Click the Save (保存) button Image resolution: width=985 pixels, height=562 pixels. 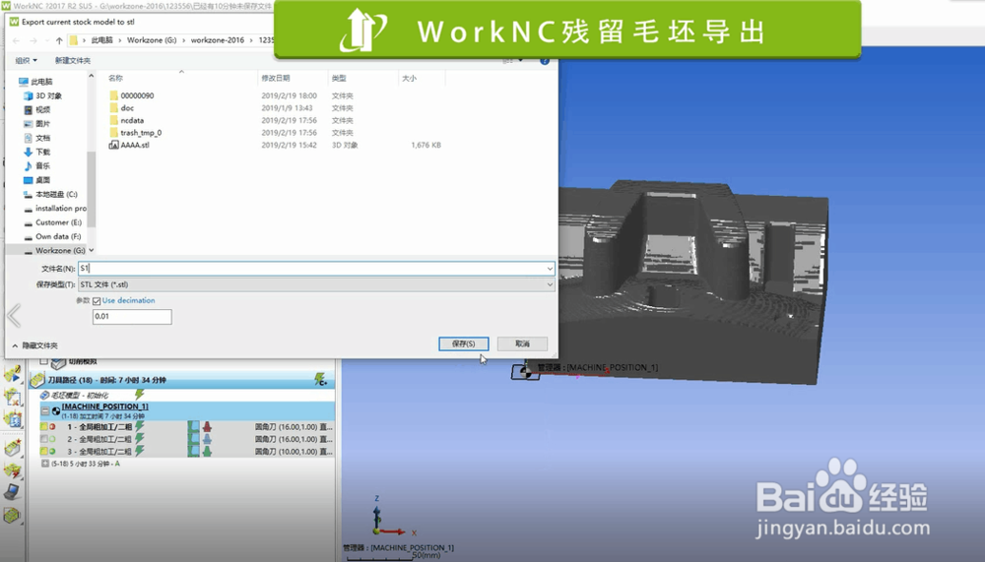click(x=463, y=343)
